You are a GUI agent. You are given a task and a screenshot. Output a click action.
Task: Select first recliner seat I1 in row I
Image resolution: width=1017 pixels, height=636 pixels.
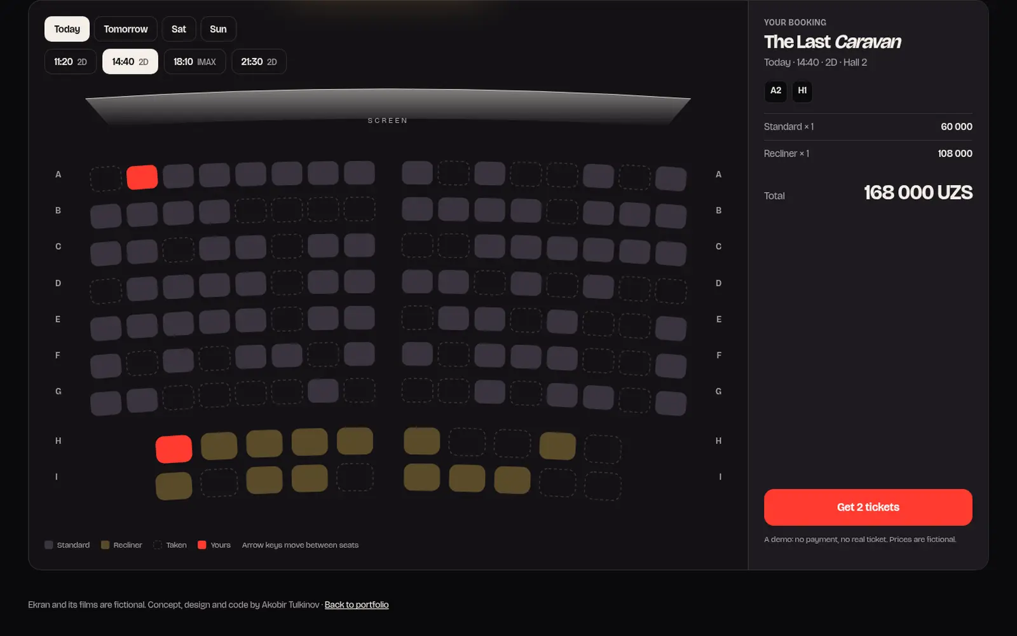tap(174, 486)
